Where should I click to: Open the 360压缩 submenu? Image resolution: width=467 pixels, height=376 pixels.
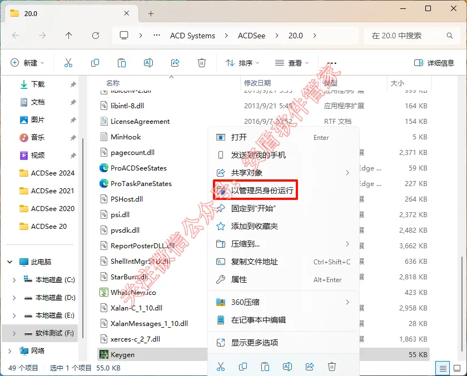tap(284, 302)
